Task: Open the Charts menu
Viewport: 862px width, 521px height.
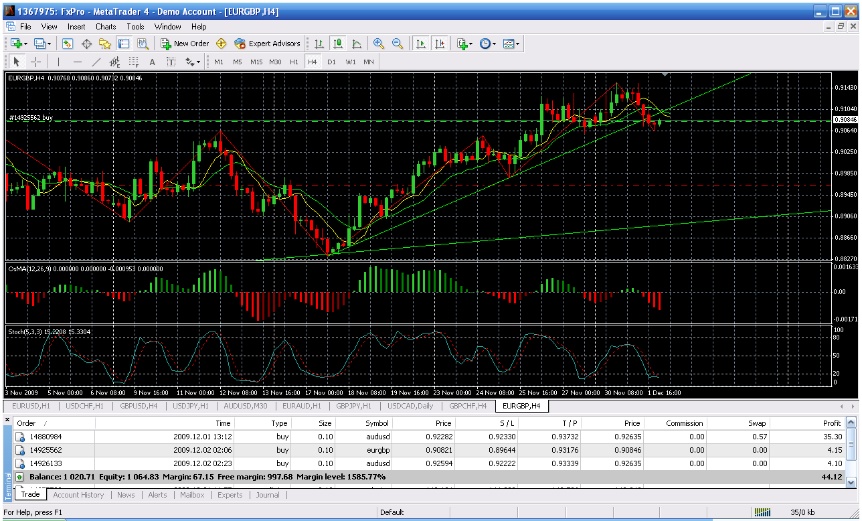Action: point(106,27)
